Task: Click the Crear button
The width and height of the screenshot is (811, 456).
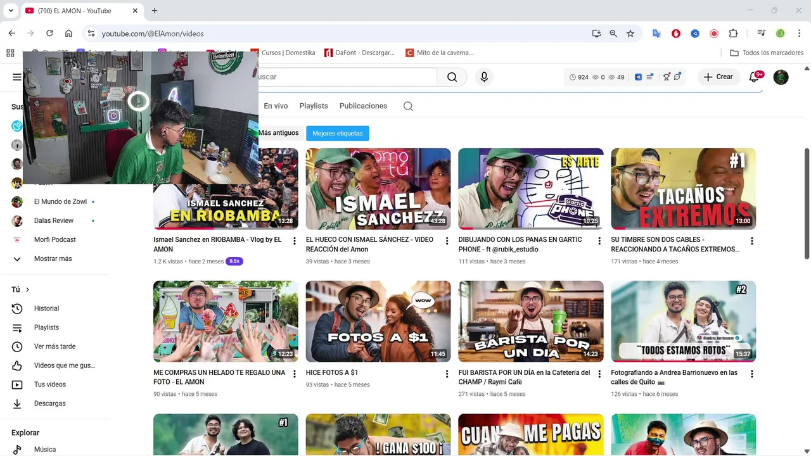Action: (x=718, y=77)
